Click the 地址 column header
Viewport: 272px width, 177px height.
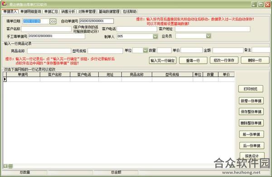[x=110, y=75]
